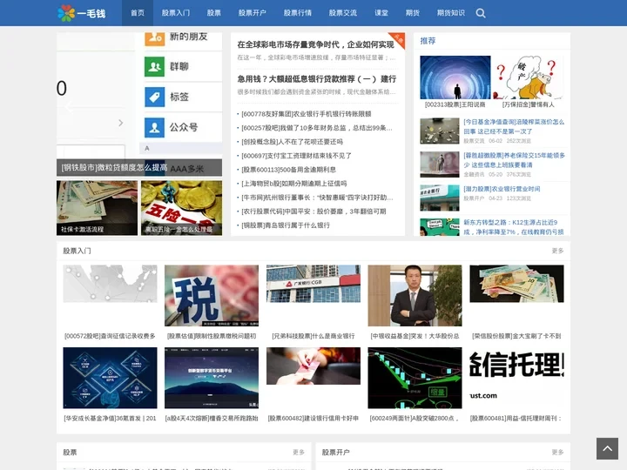Open 新东方转型之路 article link

514,227
